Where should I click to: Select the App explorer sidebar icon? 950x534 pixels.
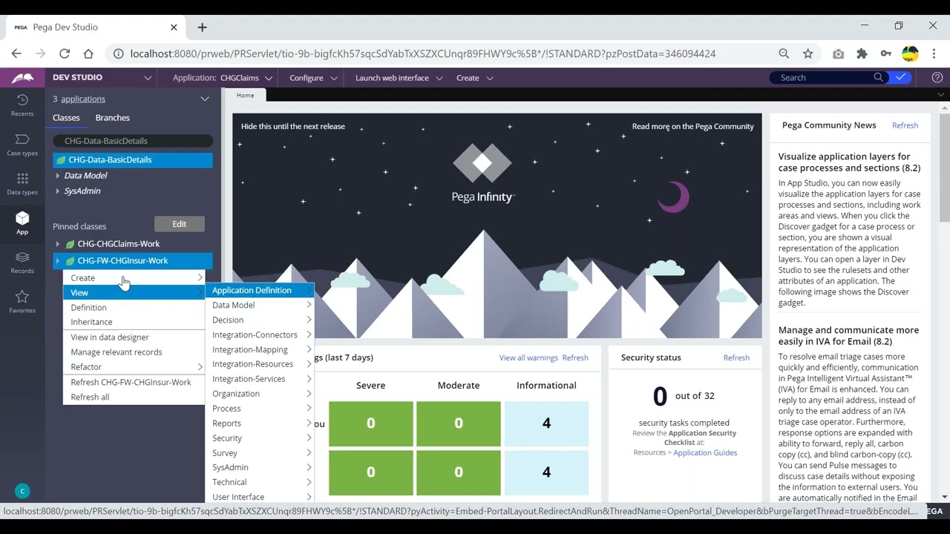(22, 222)
